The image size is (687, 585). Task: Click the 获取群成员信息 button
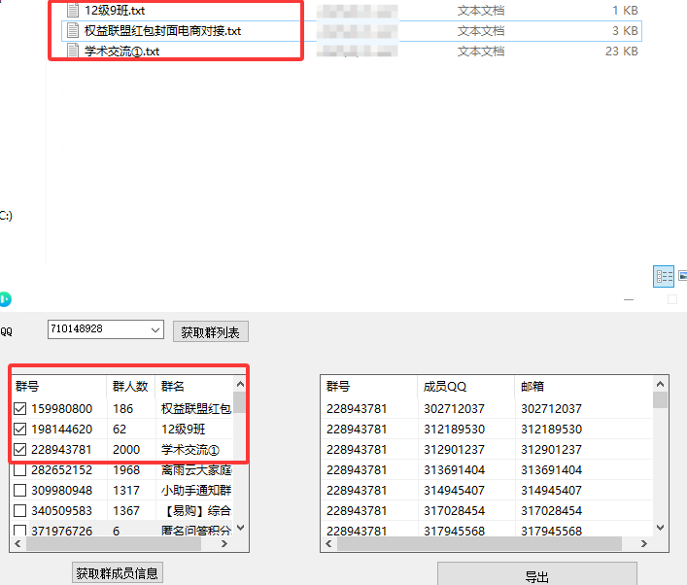(118, 573)
